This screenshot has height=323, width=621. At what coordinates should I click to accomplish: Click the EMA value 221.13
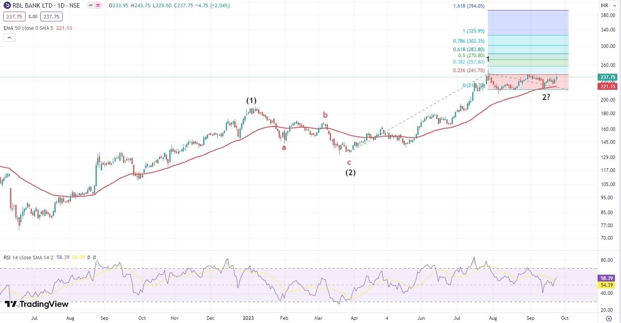[64, 28]
